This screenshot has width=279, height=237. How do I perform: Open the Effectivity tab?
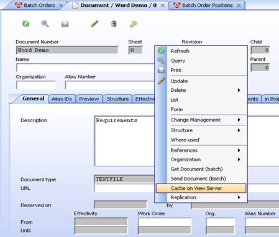[x=144, y=99]
